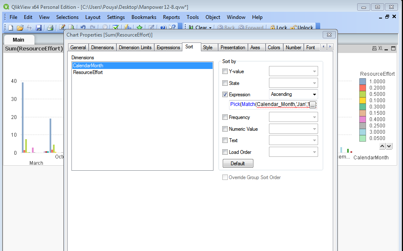Switch to the Dimensions tab
Image resolution: width=403 pixels, height=251 pixels.
tap(102, 48)
